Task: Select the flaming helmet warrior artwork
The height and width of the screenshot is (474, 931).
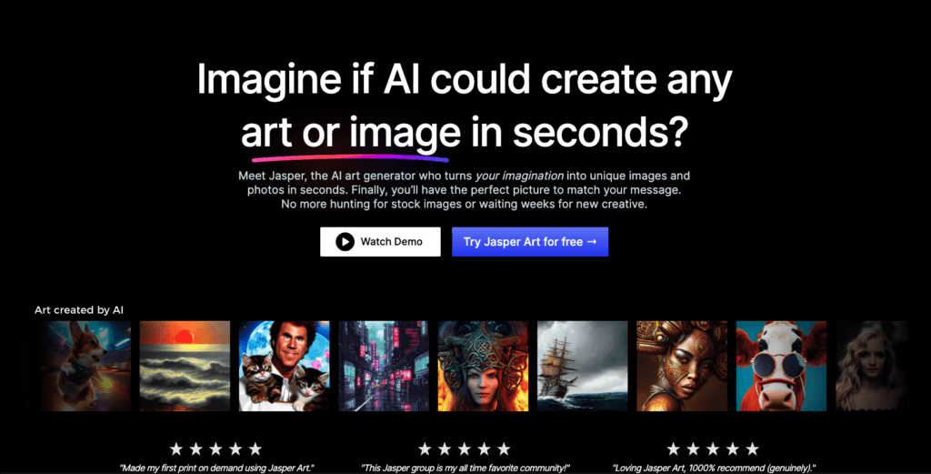Action: click(x=484, y=366)
